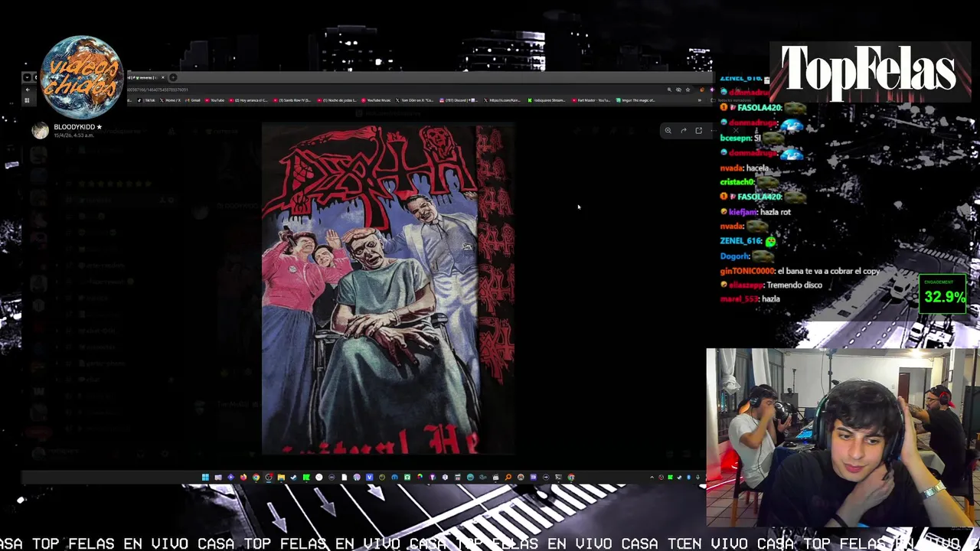This screenshot has width=980, height=551.
Task: Open the Home / X bookmark
Action: point(170,100)
